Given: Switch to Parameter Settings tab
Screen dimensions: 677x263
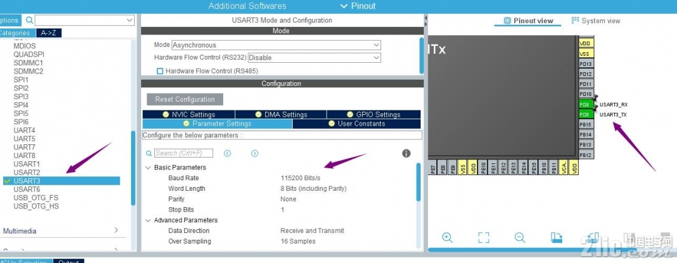Looking at the screenshot, I should [217, 124].
